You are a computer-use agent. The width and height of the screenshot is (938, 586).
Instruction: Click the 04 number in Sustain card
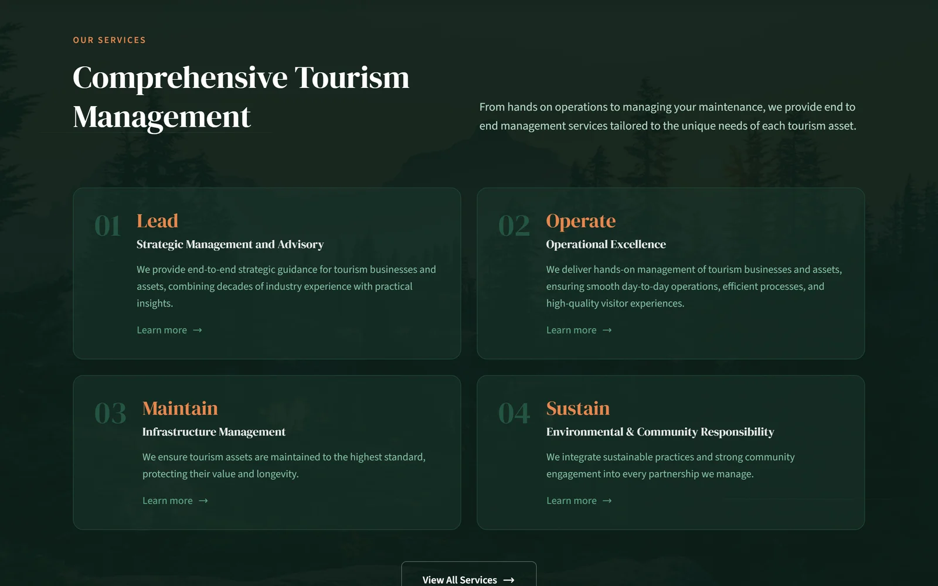[x=514, y=414]
